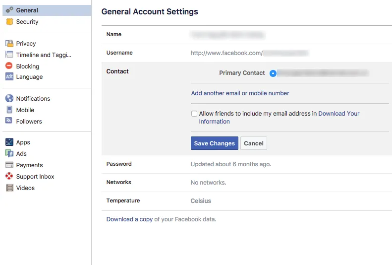Viewport: 392px width, 265px height.
Task: Click the Privacy lock icon
Action: click(x=9, y=44)
